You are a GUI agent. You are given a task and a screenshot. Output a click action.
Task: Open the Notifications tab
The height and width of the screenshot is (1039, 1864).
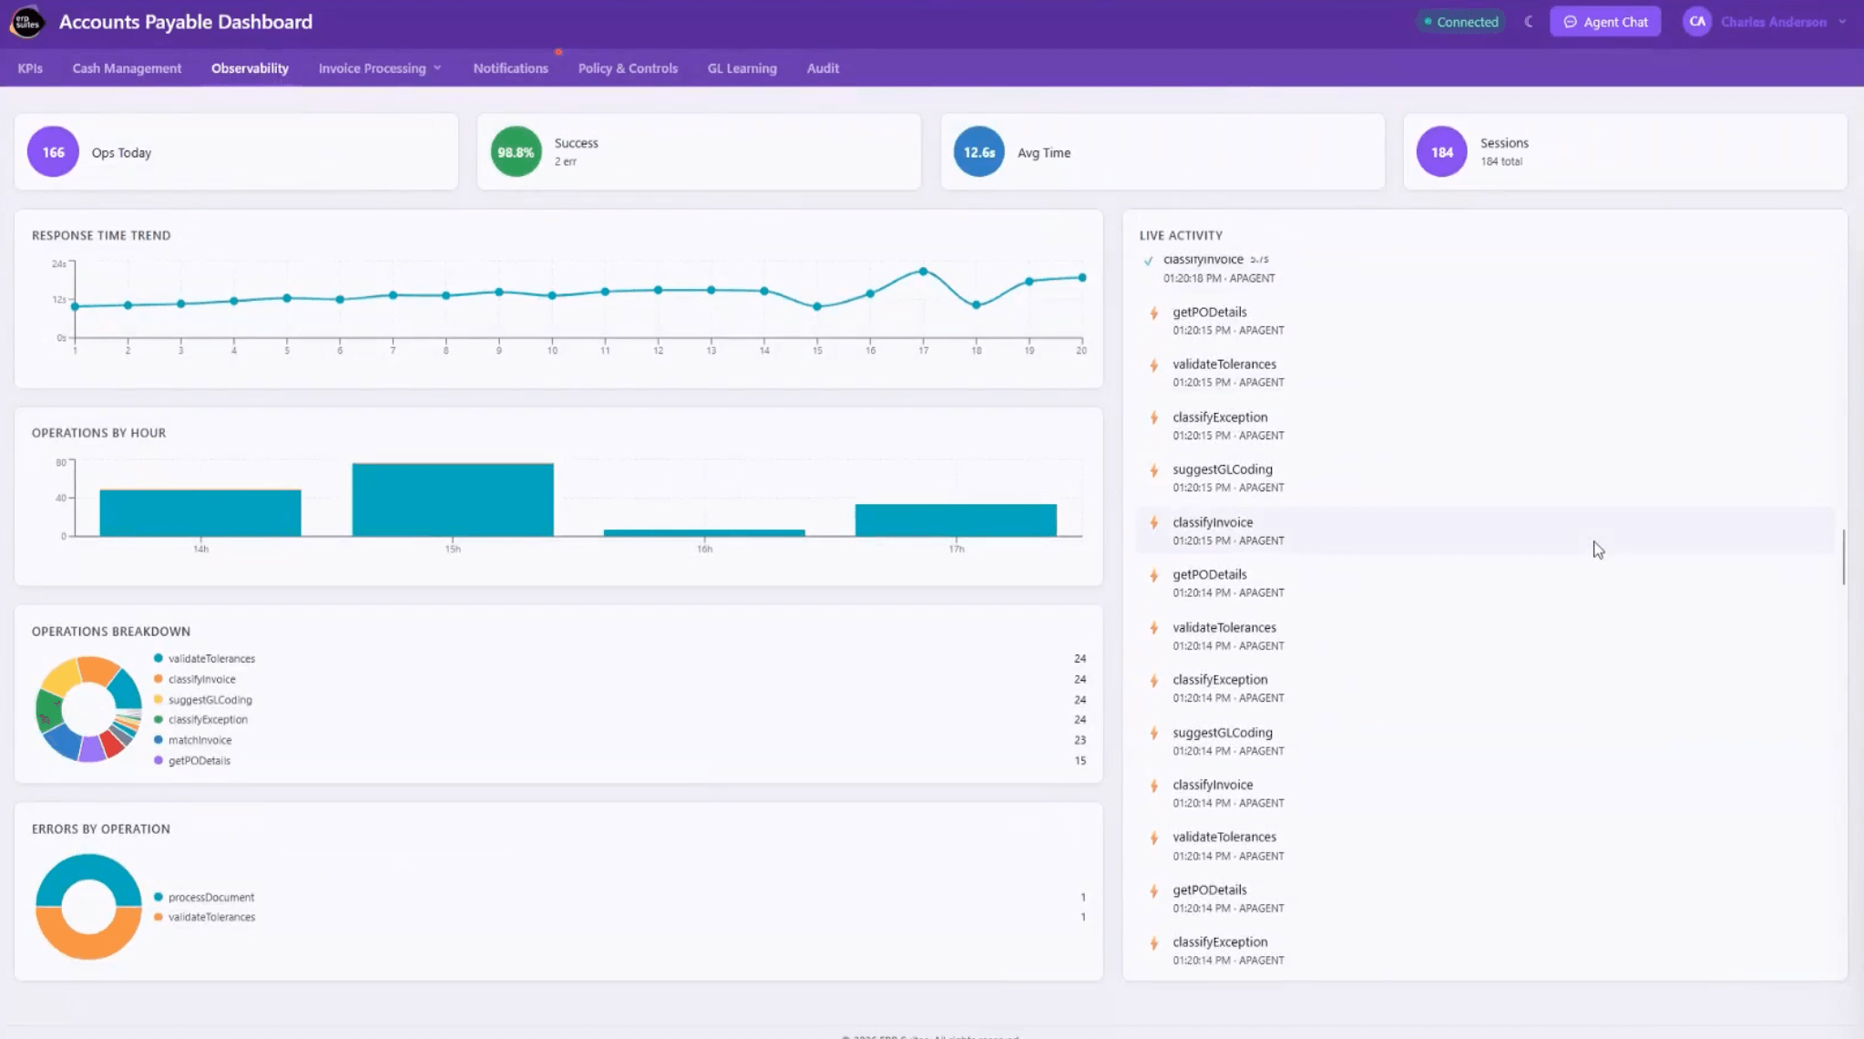click(510, 68)
